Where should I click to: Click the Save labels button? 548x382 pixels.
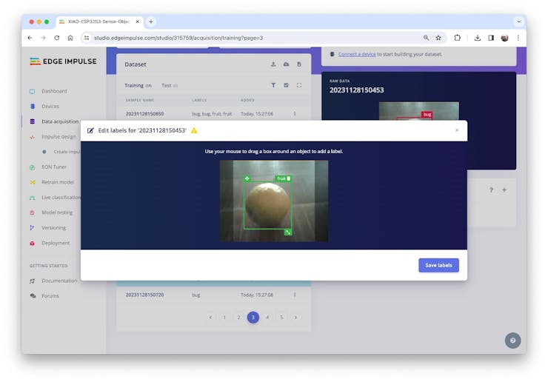coord(438,265)
